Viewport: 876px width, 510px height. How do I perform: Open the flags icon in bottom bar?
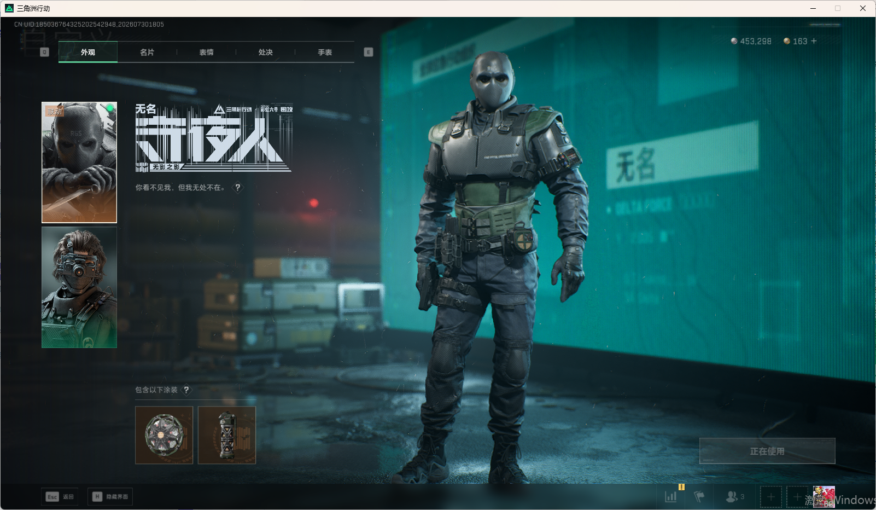tap(699, 496)
